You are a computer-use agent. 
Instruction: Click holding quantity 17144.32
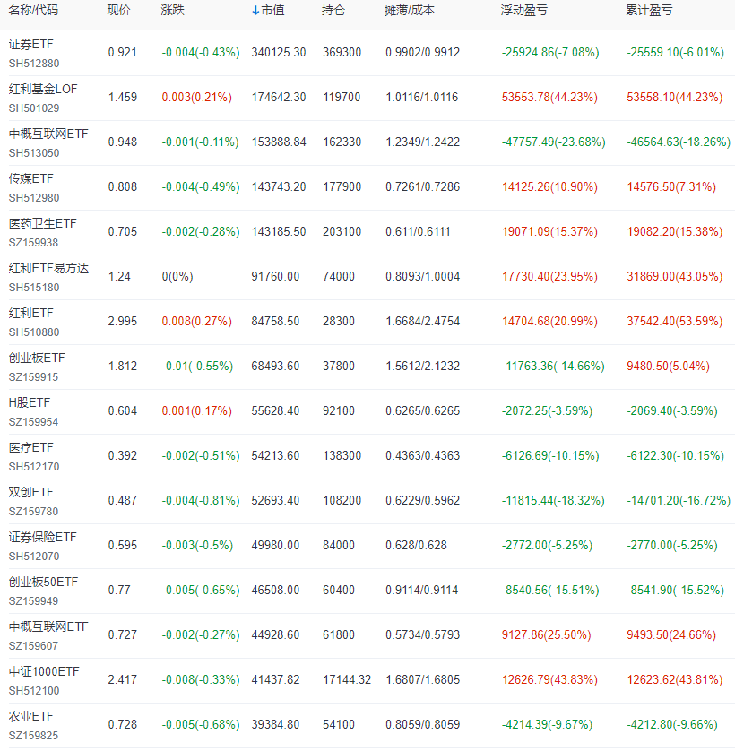(347, 679)
